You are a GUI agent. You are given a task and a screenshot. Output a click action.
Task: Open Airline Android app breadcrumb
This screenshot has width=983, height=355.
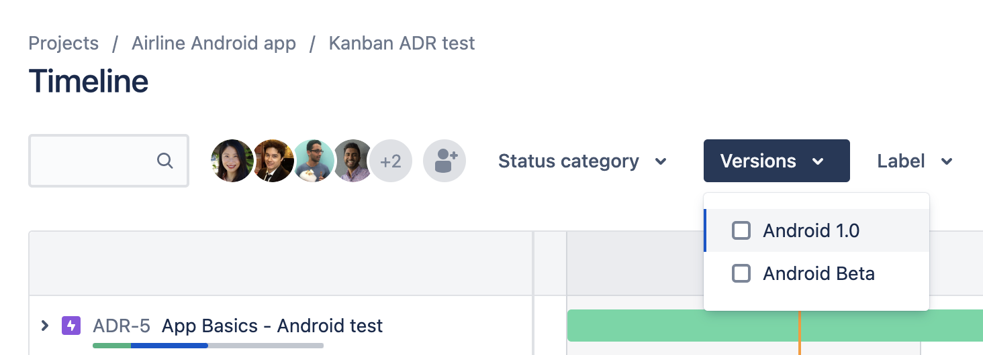(214, 44)
